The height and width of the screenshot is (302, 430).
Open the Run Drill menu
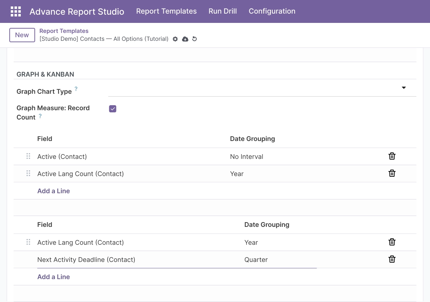223,11
